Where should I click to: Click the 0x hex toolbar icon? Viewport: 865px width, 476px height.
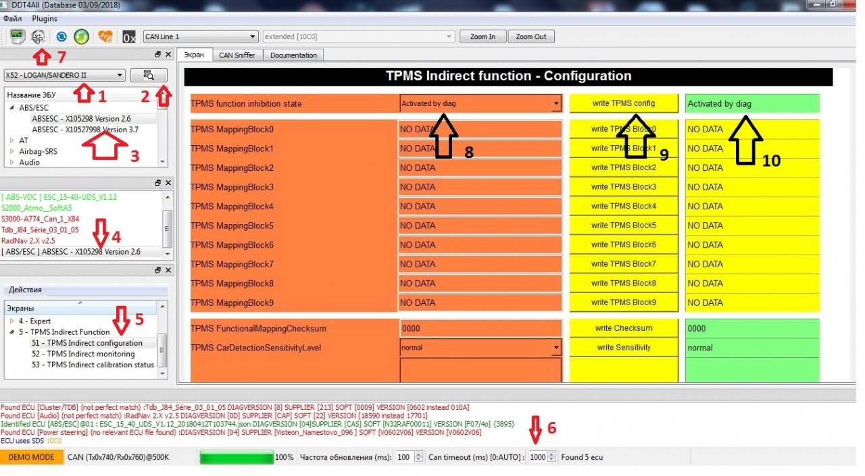pos(128,36)
